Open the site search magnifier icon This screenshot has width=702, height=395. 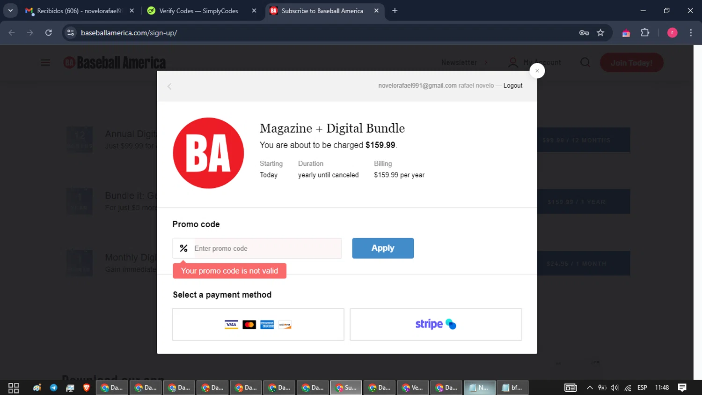[585, 62]
